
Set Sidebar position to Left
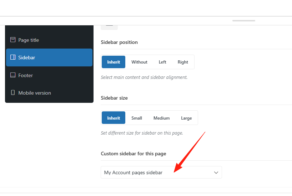[162, 62]
